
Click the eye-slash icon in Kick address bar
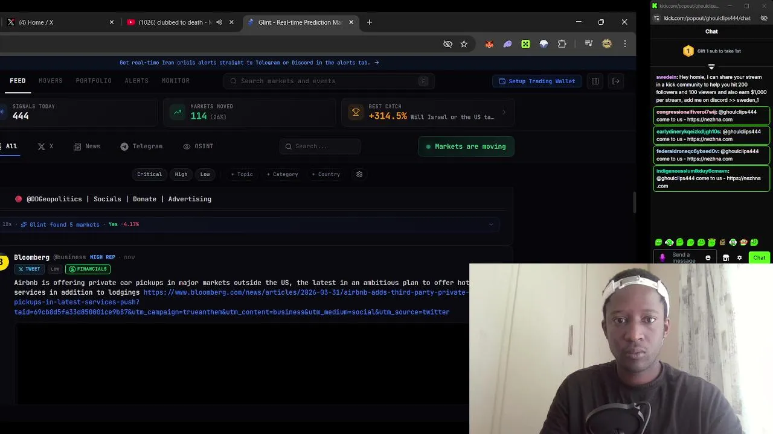(x=764, y=18)
